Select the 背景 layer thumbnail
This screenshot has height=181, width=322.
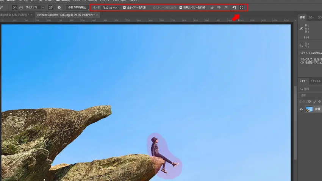(x=309, y=109)
